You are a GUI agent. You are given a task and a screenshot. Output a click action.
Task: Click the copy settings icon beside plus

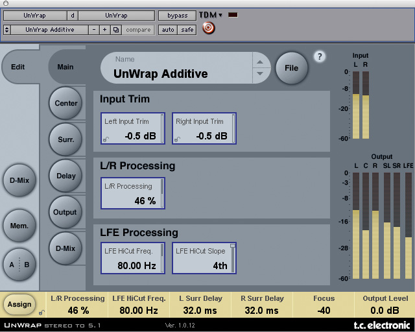click(116, 30)
